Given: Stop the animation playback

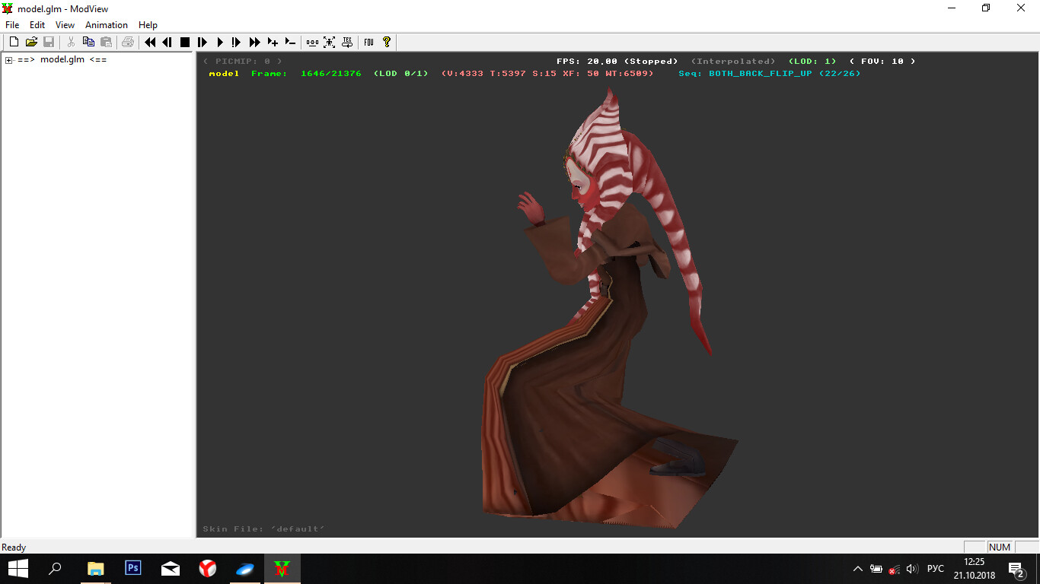Looking at the screenshot, I should [185, 42].
